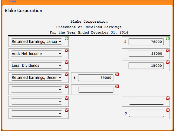Click red X on Add: Net Income dropdown
The image size is (191, 136).
(x=67, y=50)
